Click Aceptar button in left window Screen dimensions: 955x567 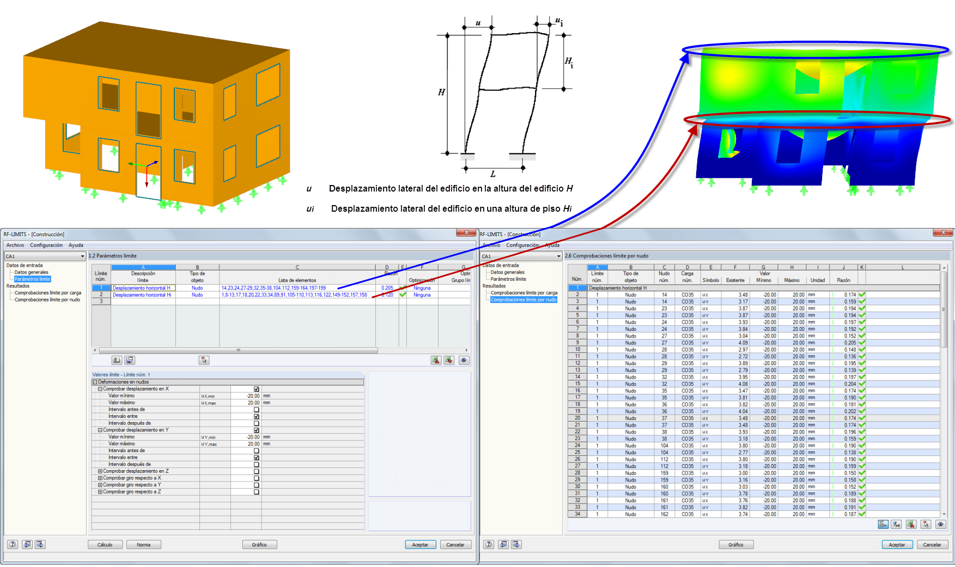(x=420, y=545)
